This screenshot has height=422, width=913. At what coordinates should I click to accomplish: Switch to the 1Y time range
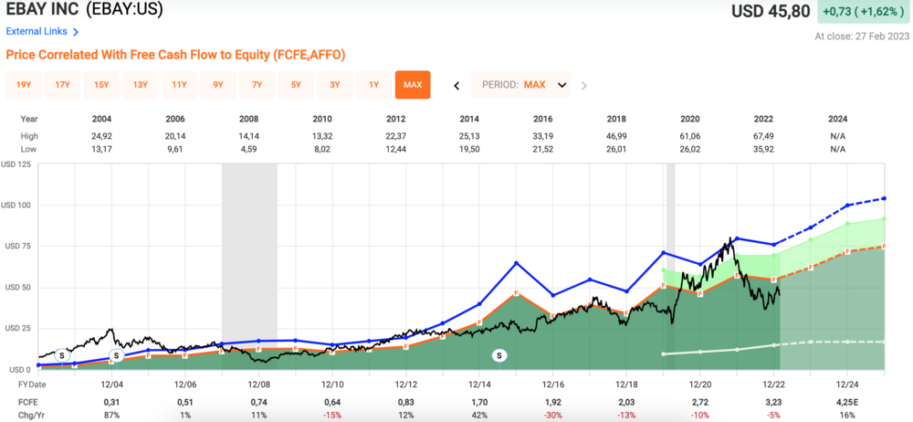click(374, 85)
